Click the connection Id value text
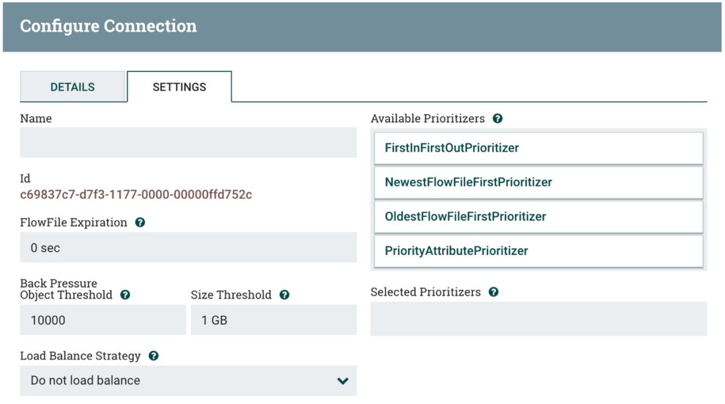 [136, 195]
